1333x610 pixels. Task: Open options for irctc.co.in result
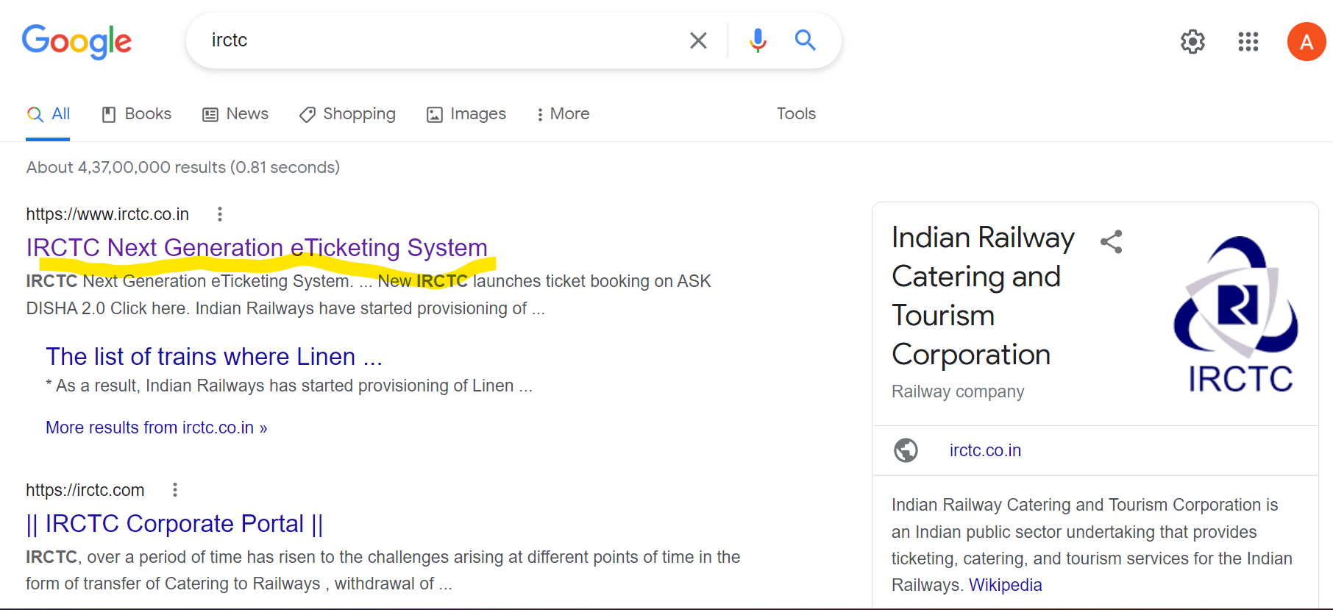219,214
